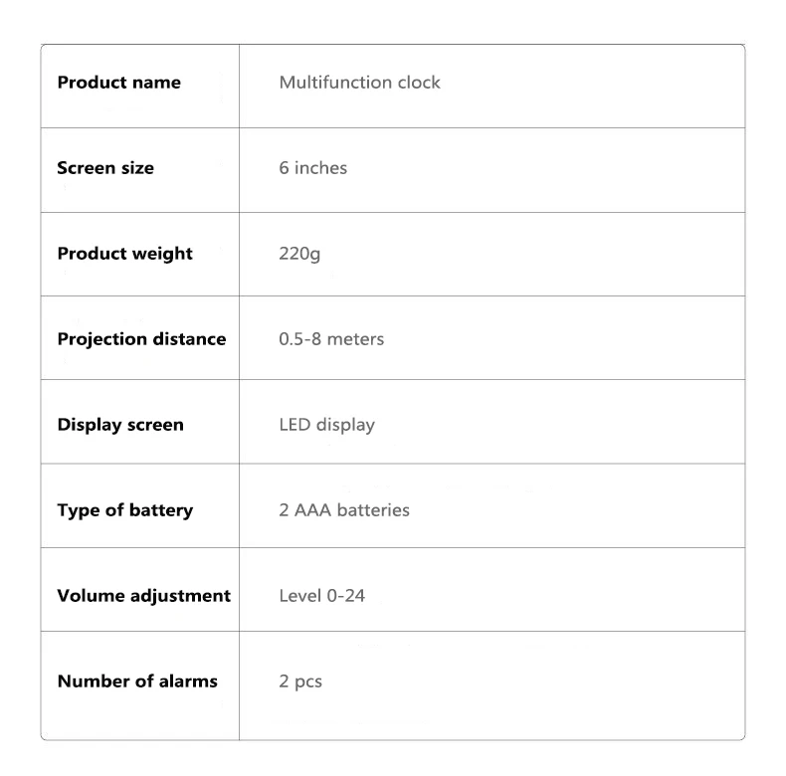Click the "Projection distance" label
The height and width of the screenshot is (776, 786).
click(x=141, y=339)
